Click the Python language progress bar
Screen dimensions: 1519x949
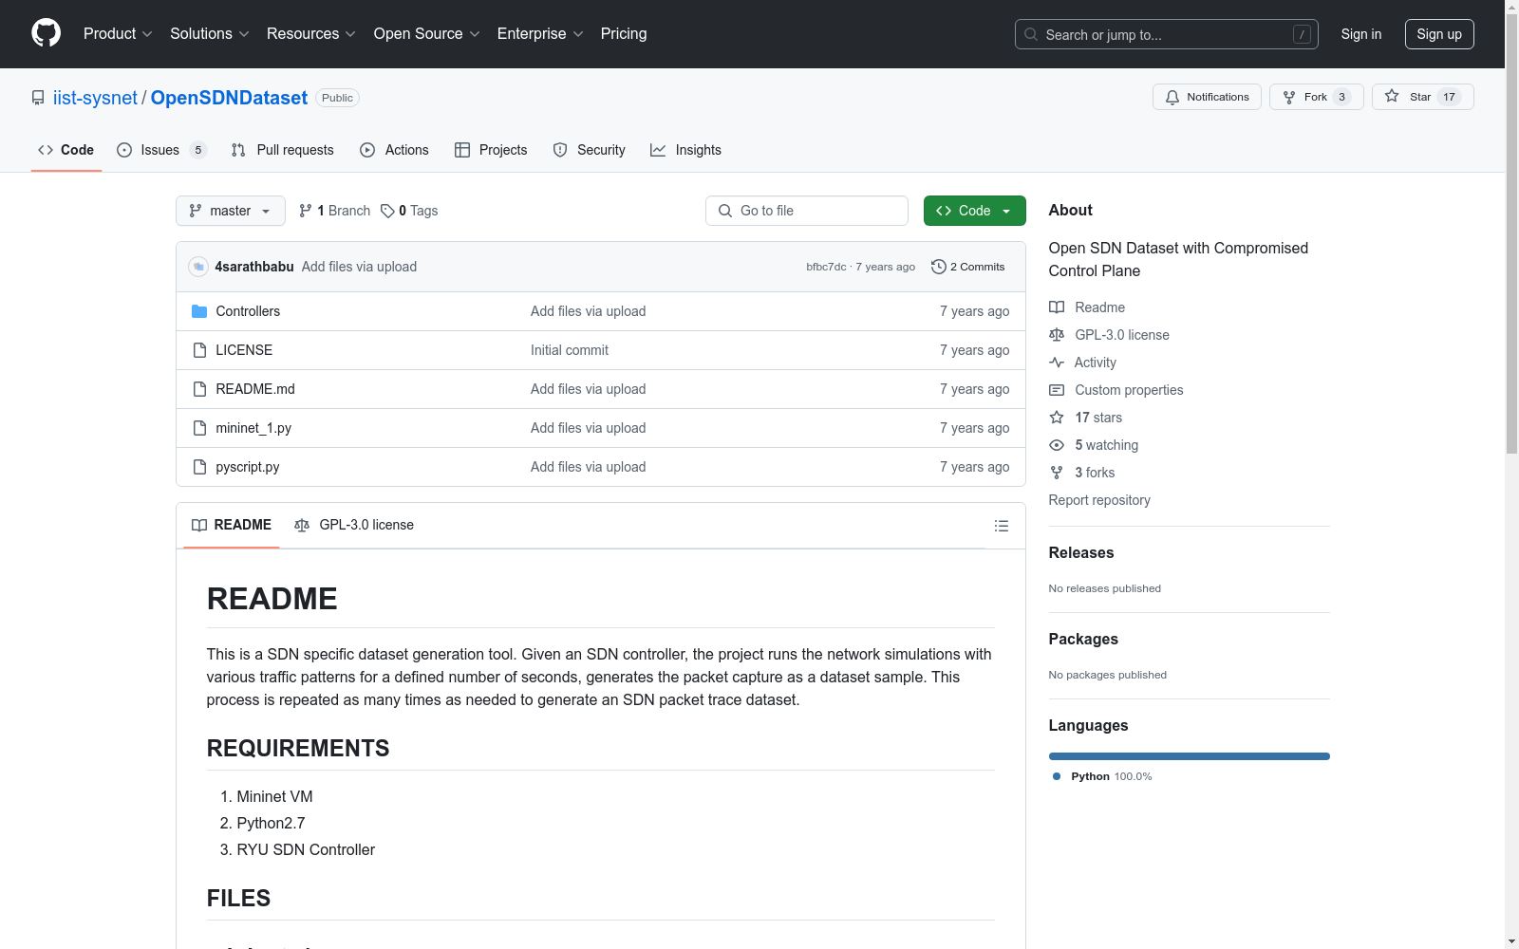[1190, 756]
